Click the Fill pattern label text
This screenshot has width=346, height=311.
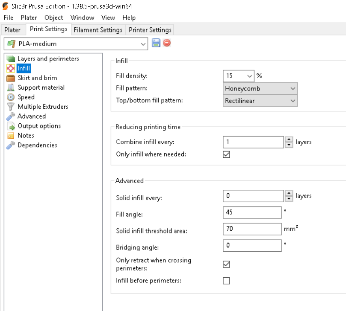[132, 88]
